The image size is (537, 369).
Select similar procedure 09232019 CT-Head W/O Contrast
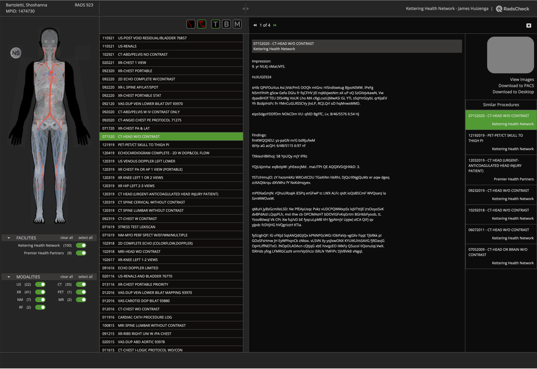[x=501, y=195]
